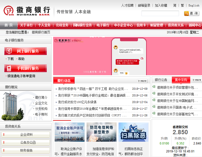Screen dimensions: 202x157
Task: Open the 电子银行 menu
Action: tap(103, 25)
